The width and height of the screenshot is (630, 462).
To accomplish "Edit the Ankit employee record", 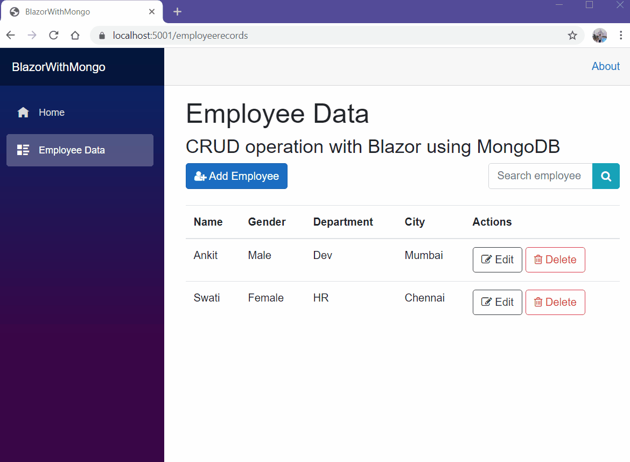I will point(498,260).
